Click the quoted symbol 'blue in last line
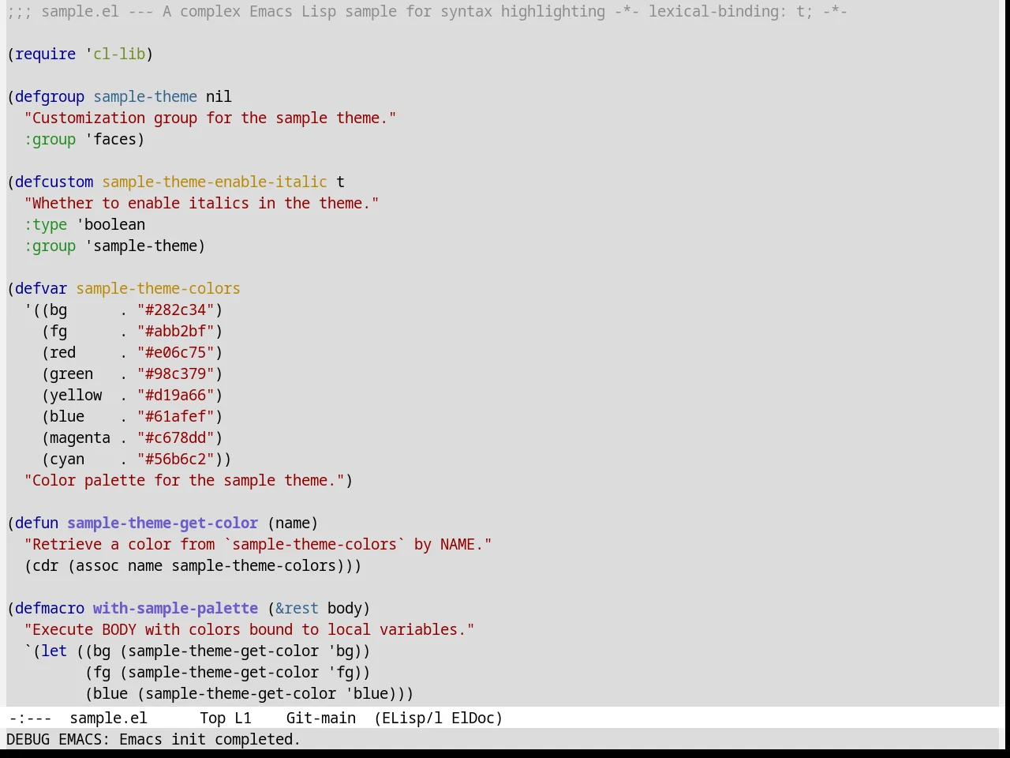This screenshot has height=758, width=1010. 366,693
